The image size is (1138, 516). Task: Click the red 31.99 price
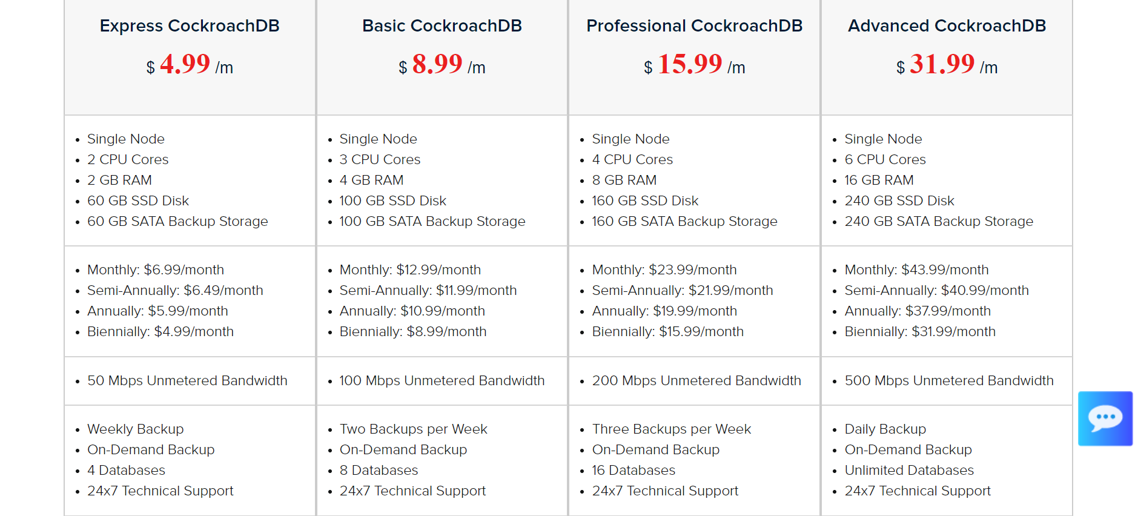(942, 64)
